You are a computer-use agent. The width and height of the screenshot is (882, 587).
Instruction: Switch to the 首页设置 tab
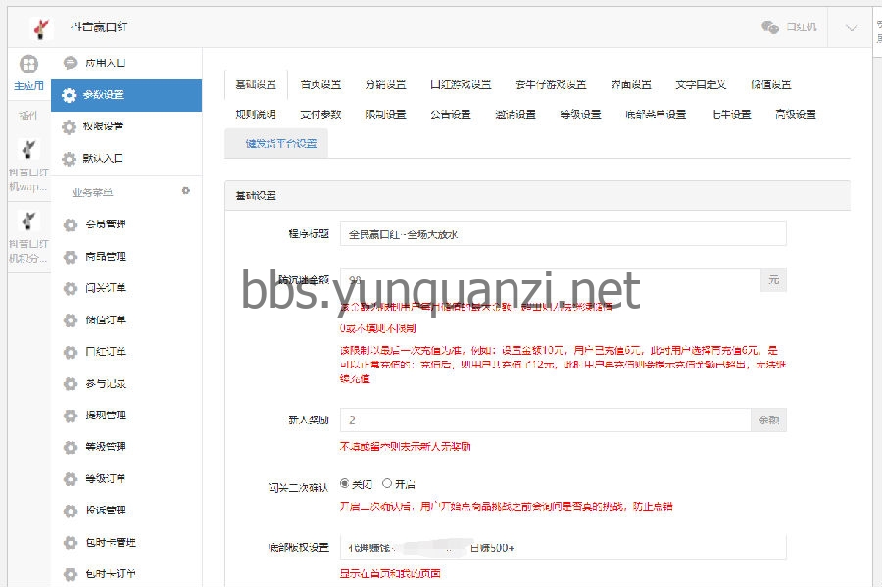coord(320,85)
